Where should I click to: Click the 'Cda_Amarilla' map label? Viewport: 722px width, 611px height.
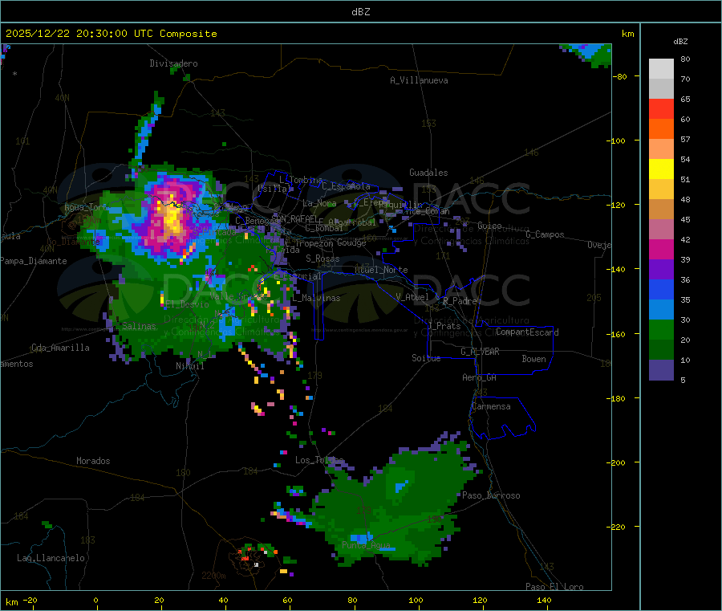(x=60, y=348)
